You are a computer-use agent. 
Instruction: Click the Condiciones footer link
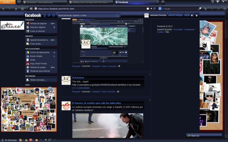click(x=189, y=30)
